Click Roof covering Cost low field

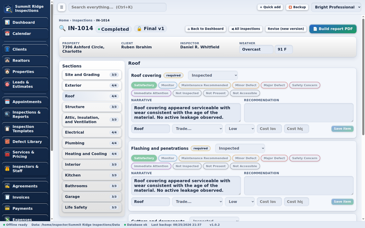(269, 129)
